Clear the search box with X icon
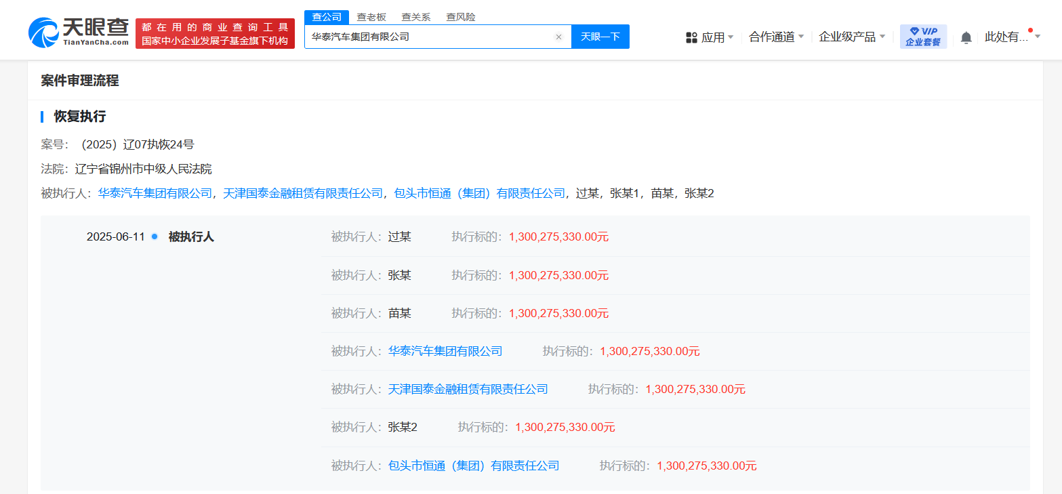Screen dimensions: 1062x494 point(558,37)
